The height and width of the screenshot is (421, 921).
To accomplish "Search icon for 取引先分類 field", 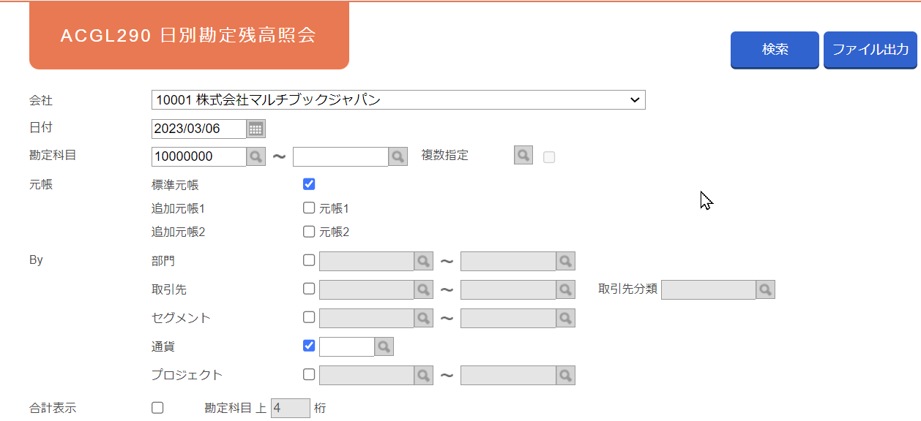I will [765, 289].
